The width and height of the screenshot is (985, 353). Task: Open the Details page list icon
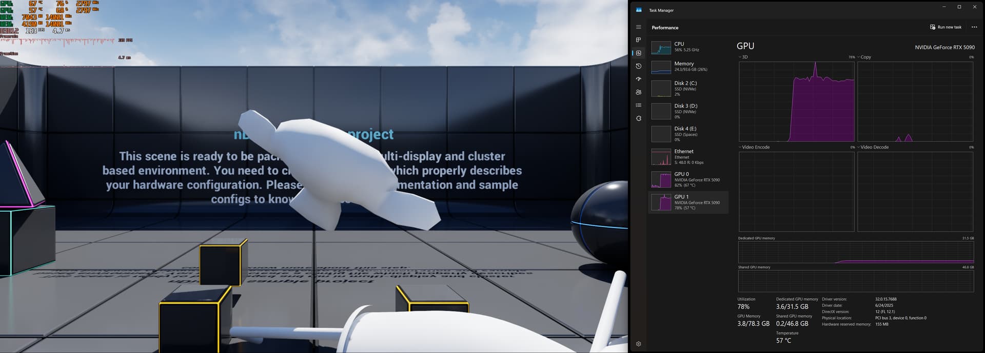(638, 105)
